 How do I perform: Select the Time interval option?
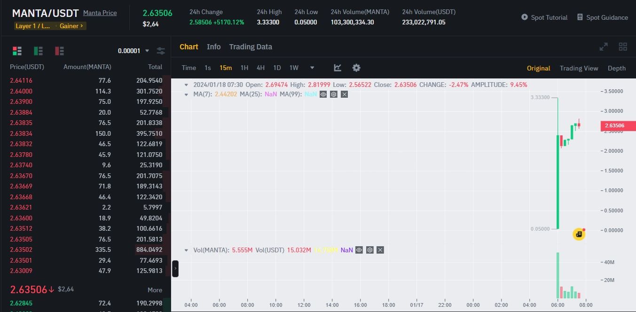(x=188, y=68)
